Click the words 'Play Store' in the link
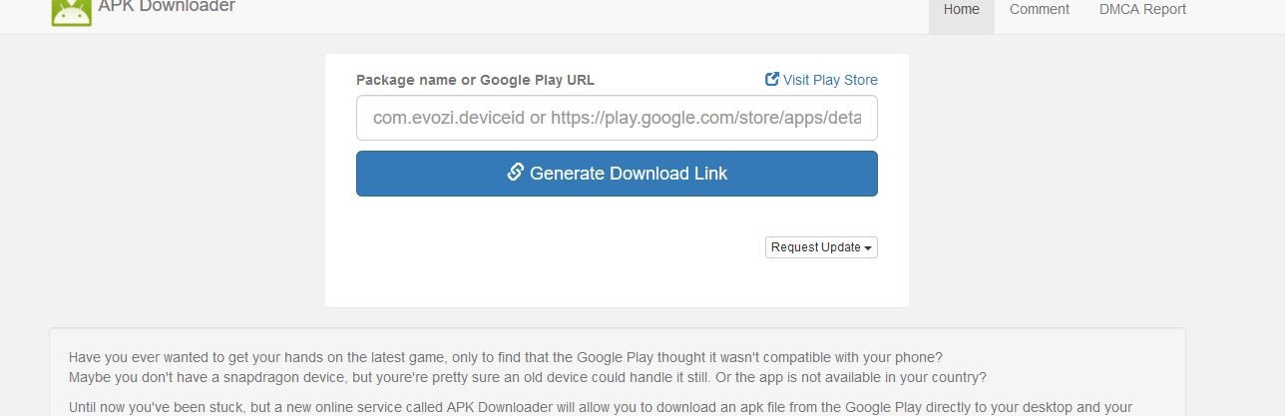 (847, 80)
